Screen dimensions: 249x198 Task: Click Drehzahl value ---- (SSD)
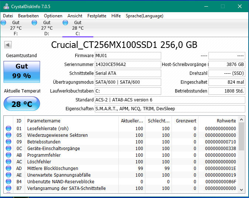tap(227, 73)
